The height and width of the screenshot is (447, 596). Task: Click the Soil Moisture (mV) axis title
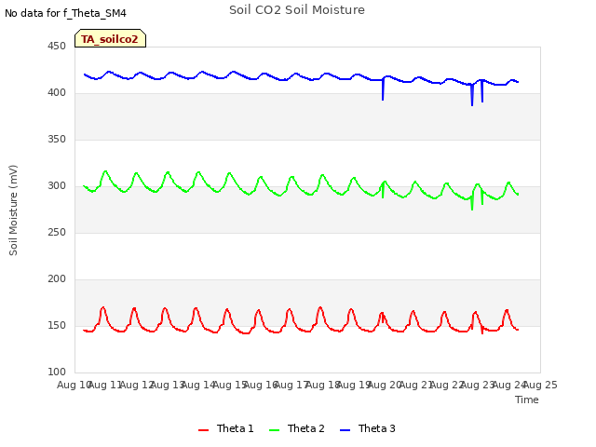13,210
